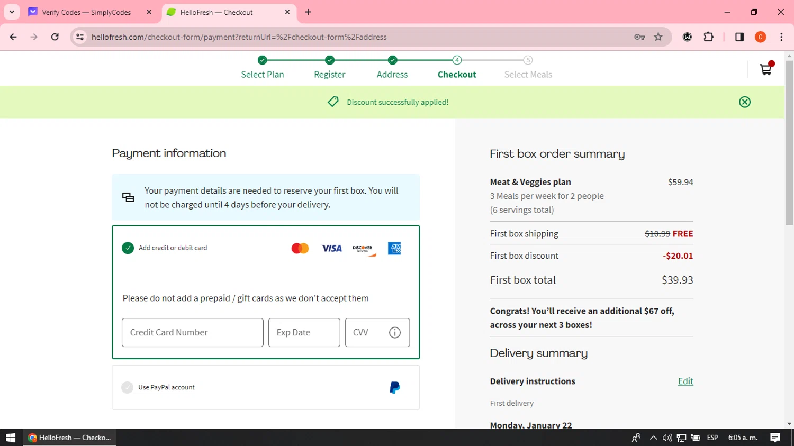Viewport: 794px width, 446px height.
Task: Click the Visa logo
Action: 332,248
